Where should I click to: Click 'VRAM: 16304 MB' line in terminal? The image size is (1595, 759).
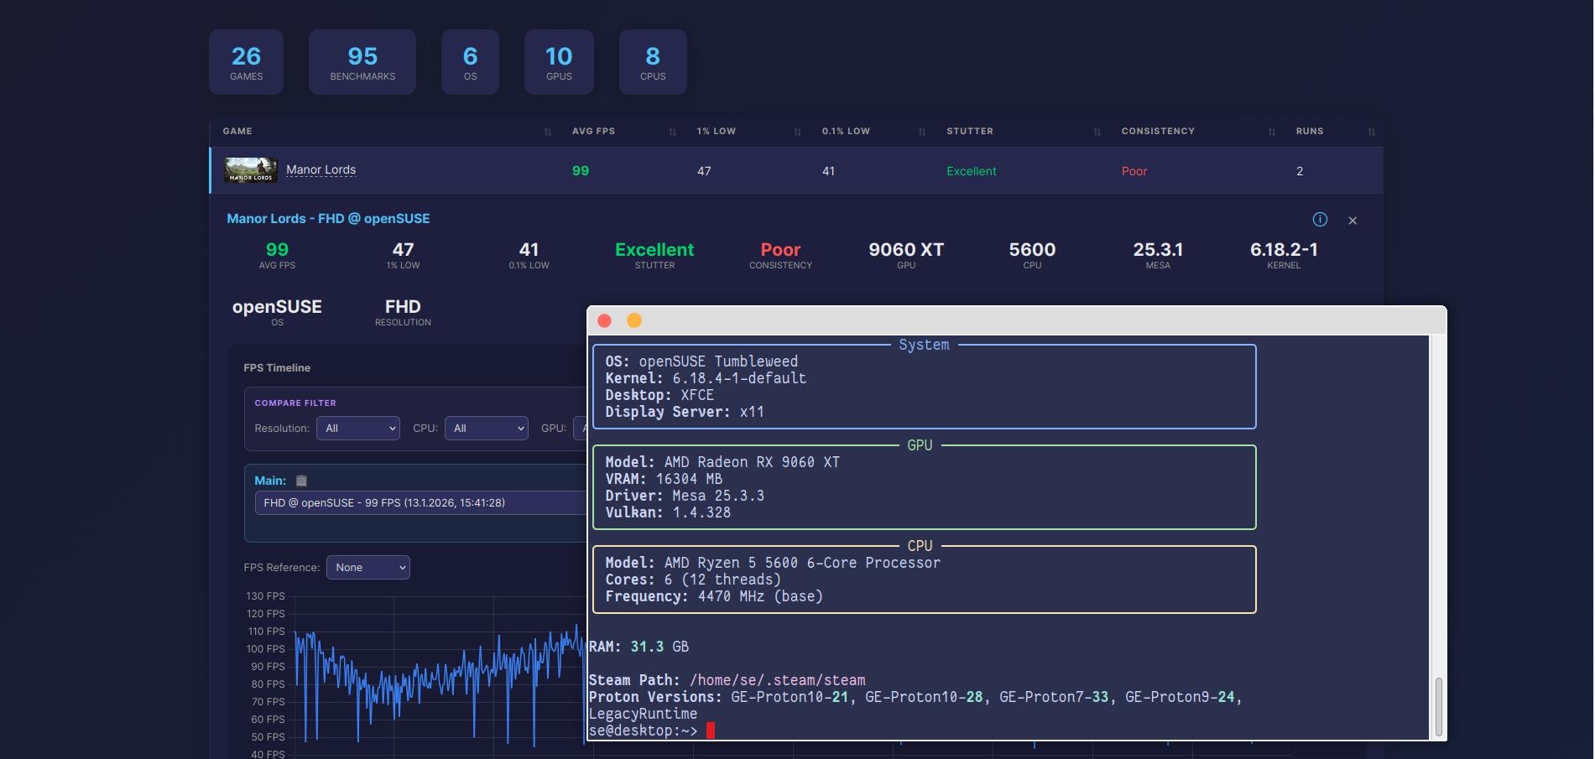coord(664,479)
